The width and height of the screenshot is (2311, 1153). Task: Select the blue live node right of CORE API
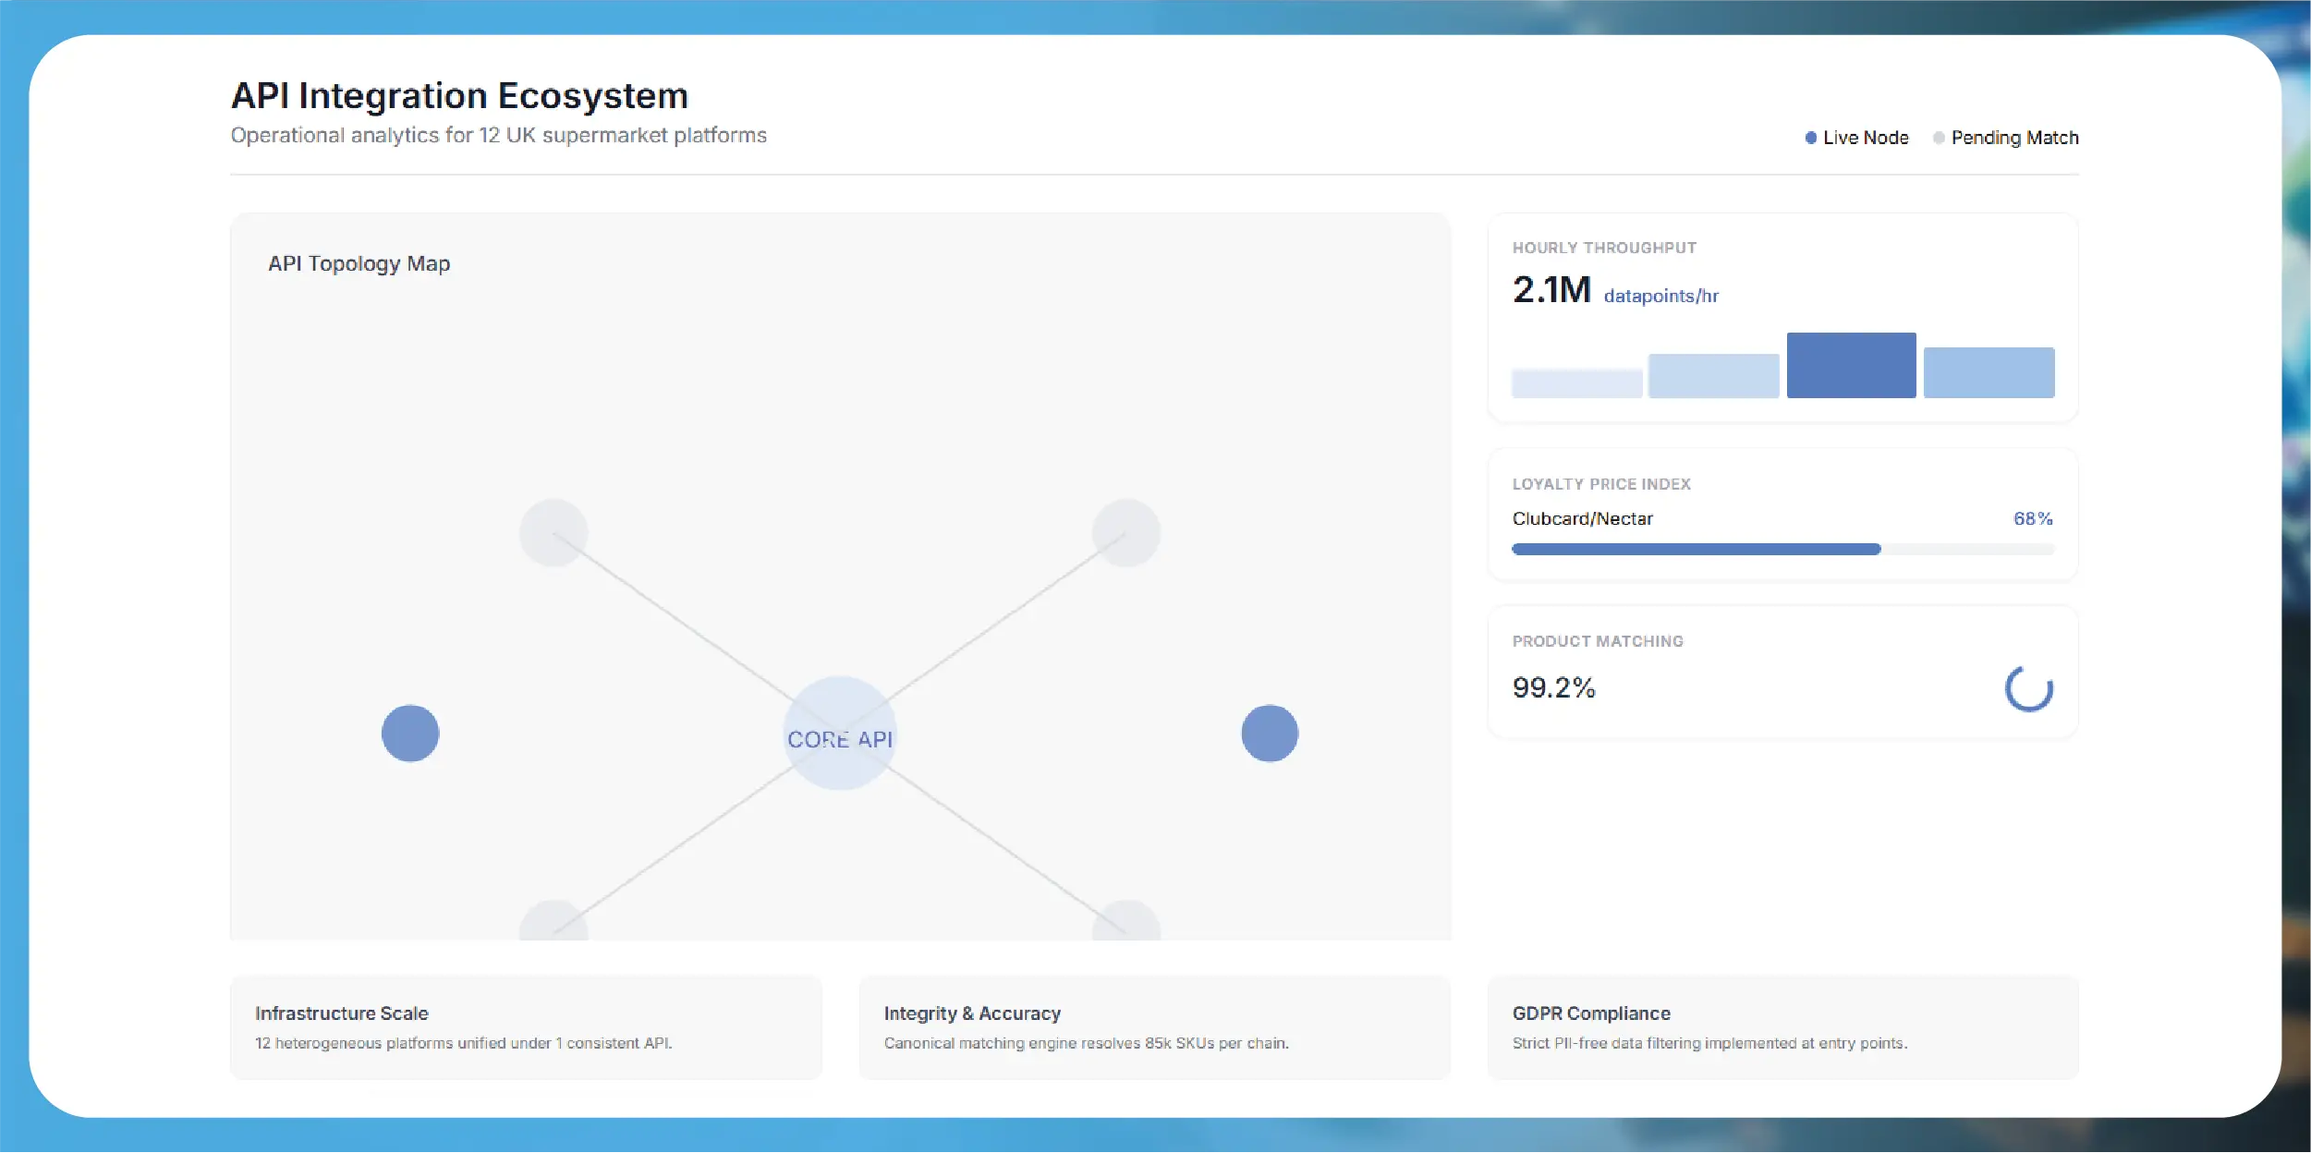[1270, 734]
